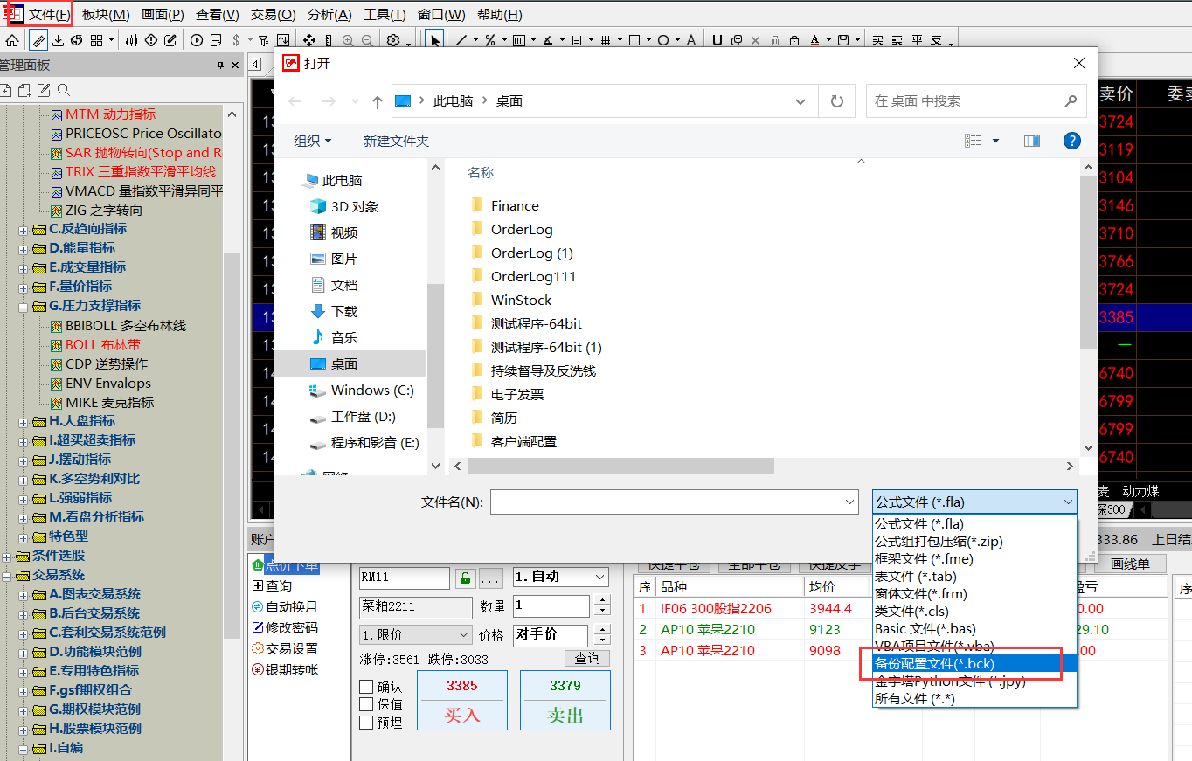
Task: Click the settings gear icon in the toolbar
Action: pos(393,40)
